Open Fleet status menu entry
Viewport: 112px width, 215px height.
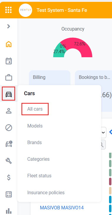click(x=39, y=176)
